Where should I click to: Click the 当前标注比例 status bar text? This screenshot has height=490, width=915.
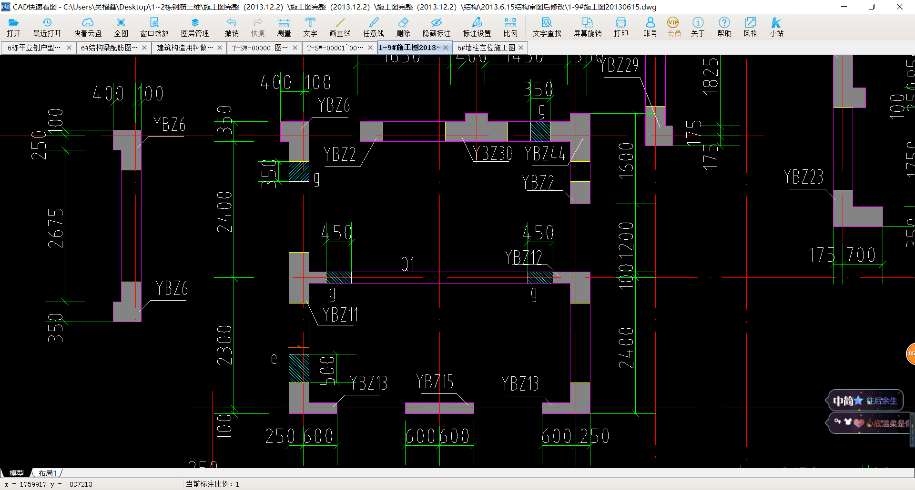[213, 484]
